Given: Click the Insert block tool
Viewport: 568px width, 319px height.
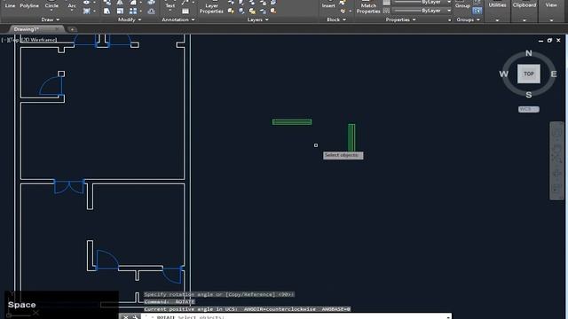Looking at the screenshot, I should (328, 5).
